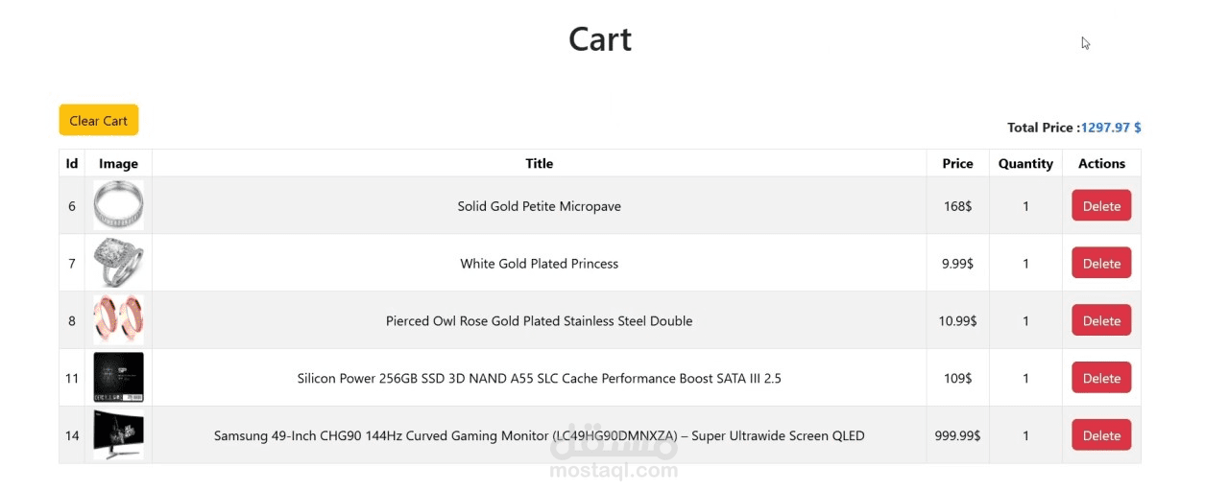Viewport: 1229px width, 491px height.
Task: Open the Silicon Power SSD thumbnail
Action: pyautogui.click(x=119, y=378)
